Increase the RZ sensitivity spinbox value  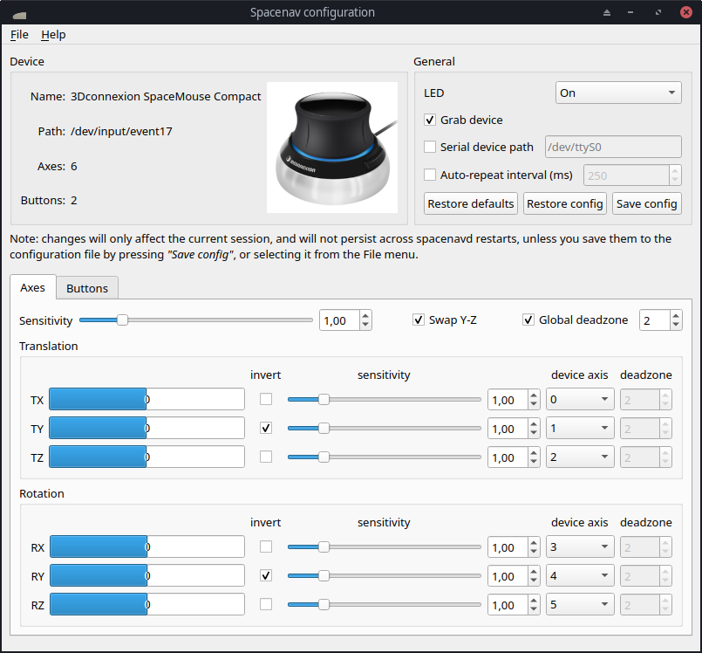pos(534,599)
